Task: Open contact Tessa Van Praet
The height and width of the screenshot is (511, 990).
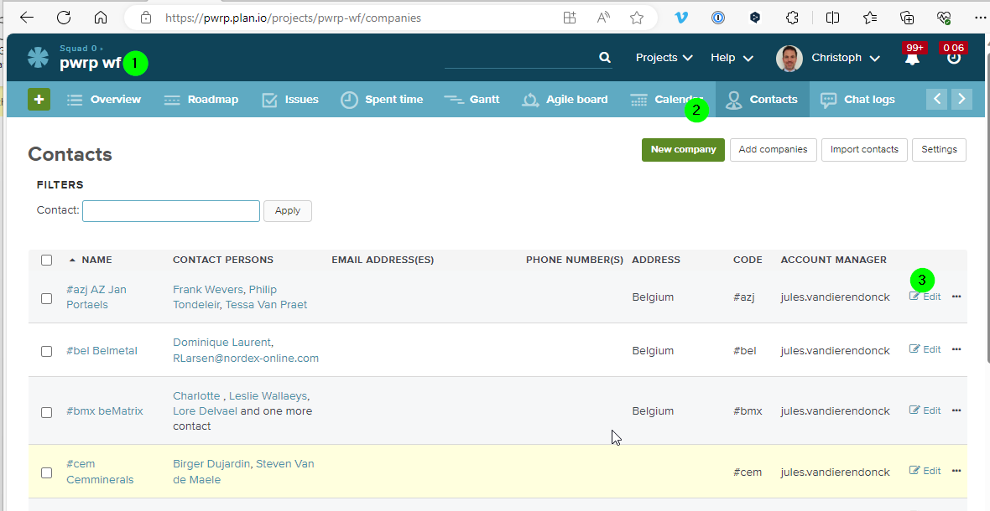Action: (266, 304)
